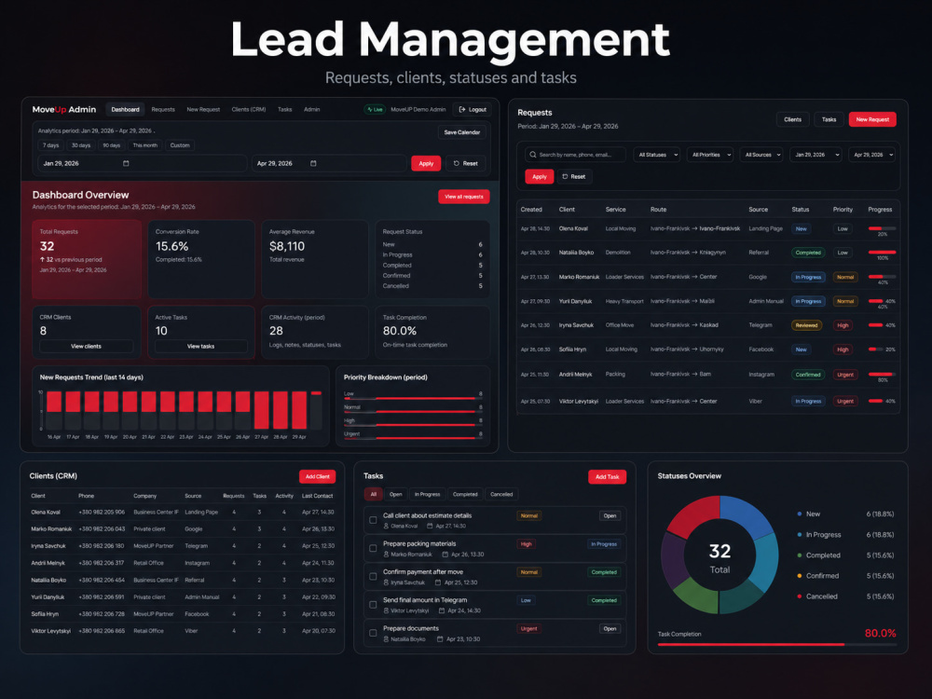The width and height of the screenshot is (932, 699).
Task: Check the 'Send final amount in Telegram' task
Action: 374,605
